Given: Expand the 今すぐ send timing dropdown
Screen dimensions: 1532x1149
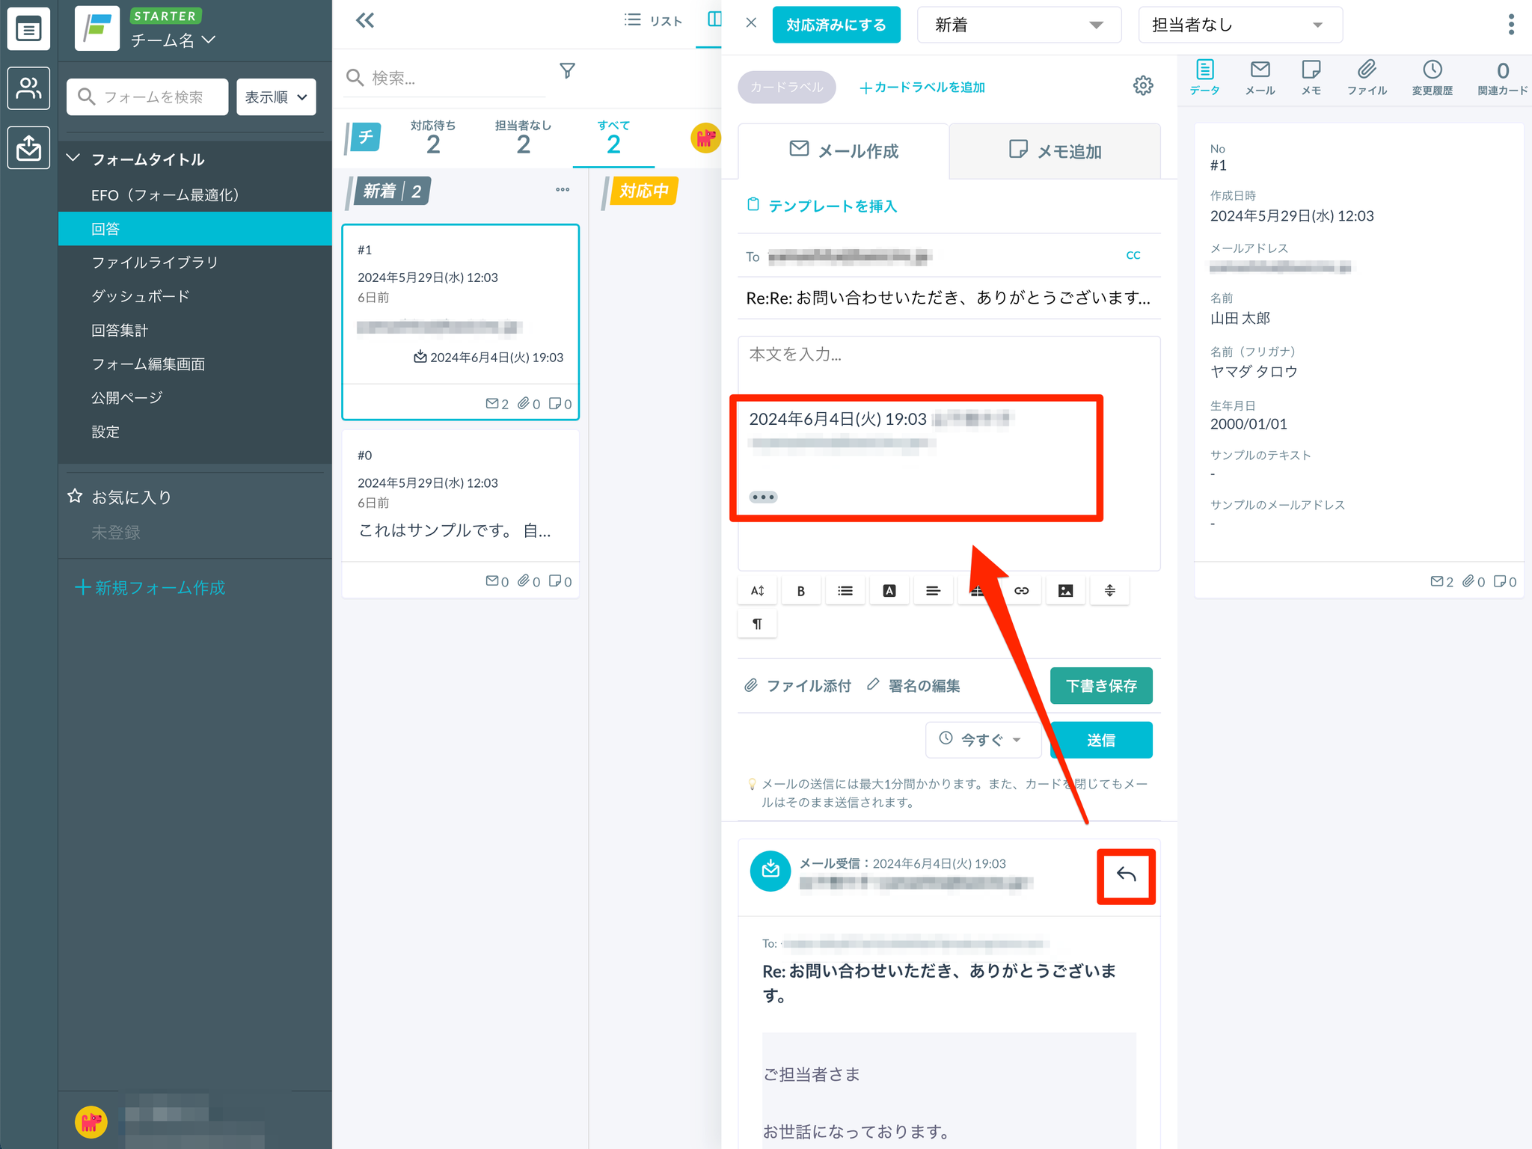Looking at the screenshot, I should coord(982,740).
